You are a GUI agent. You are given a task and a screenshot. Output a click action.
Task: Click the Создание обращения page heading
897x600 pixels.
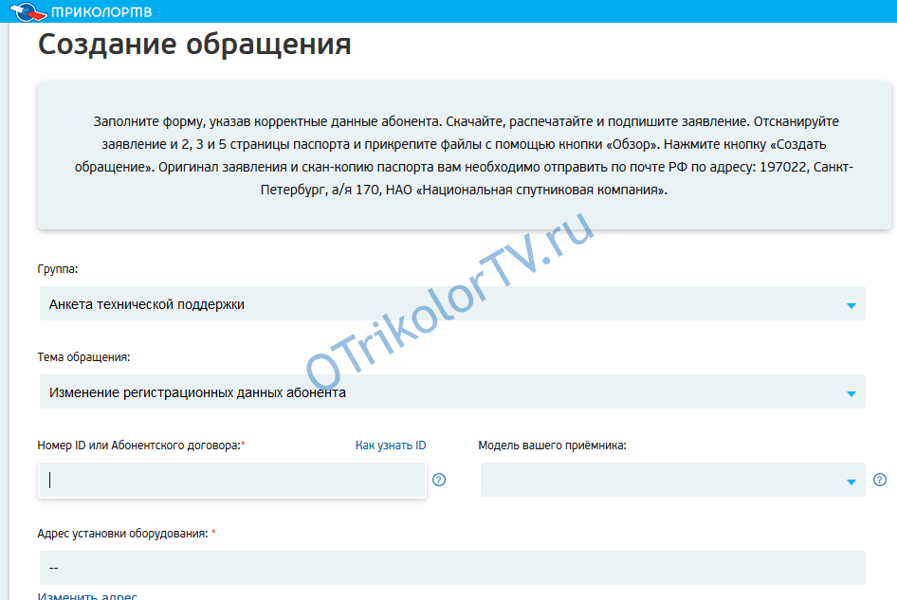(x=194, y=44)
